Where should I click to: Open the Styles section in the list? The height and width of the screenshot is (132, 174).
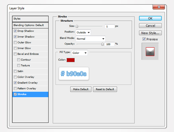pos(30,19)
